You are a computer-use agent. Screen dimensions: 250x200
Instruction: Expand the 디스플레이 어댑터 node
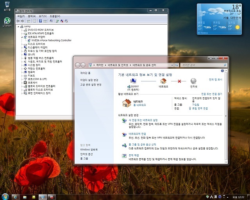tap(22, 48)
